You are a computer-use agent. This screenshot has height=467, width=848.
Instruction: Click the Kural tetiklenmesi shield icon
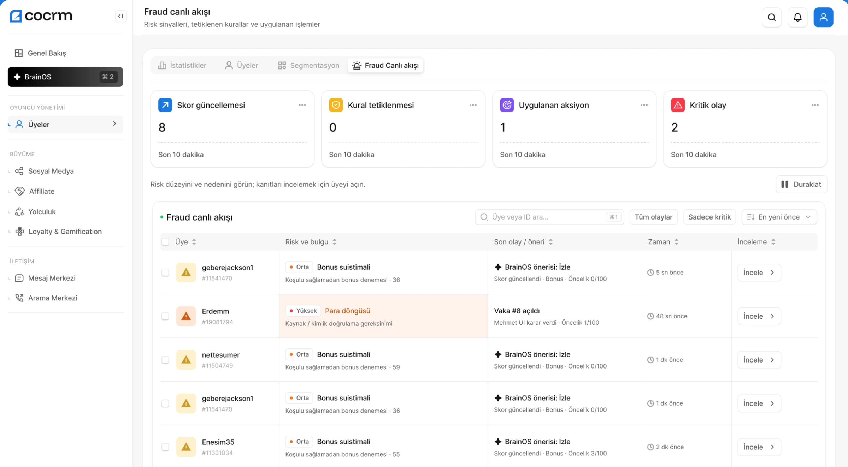click(336, 105)
